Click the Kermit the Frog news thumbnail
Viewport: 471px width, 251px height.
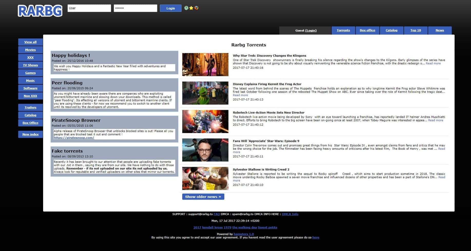point(205,93)
